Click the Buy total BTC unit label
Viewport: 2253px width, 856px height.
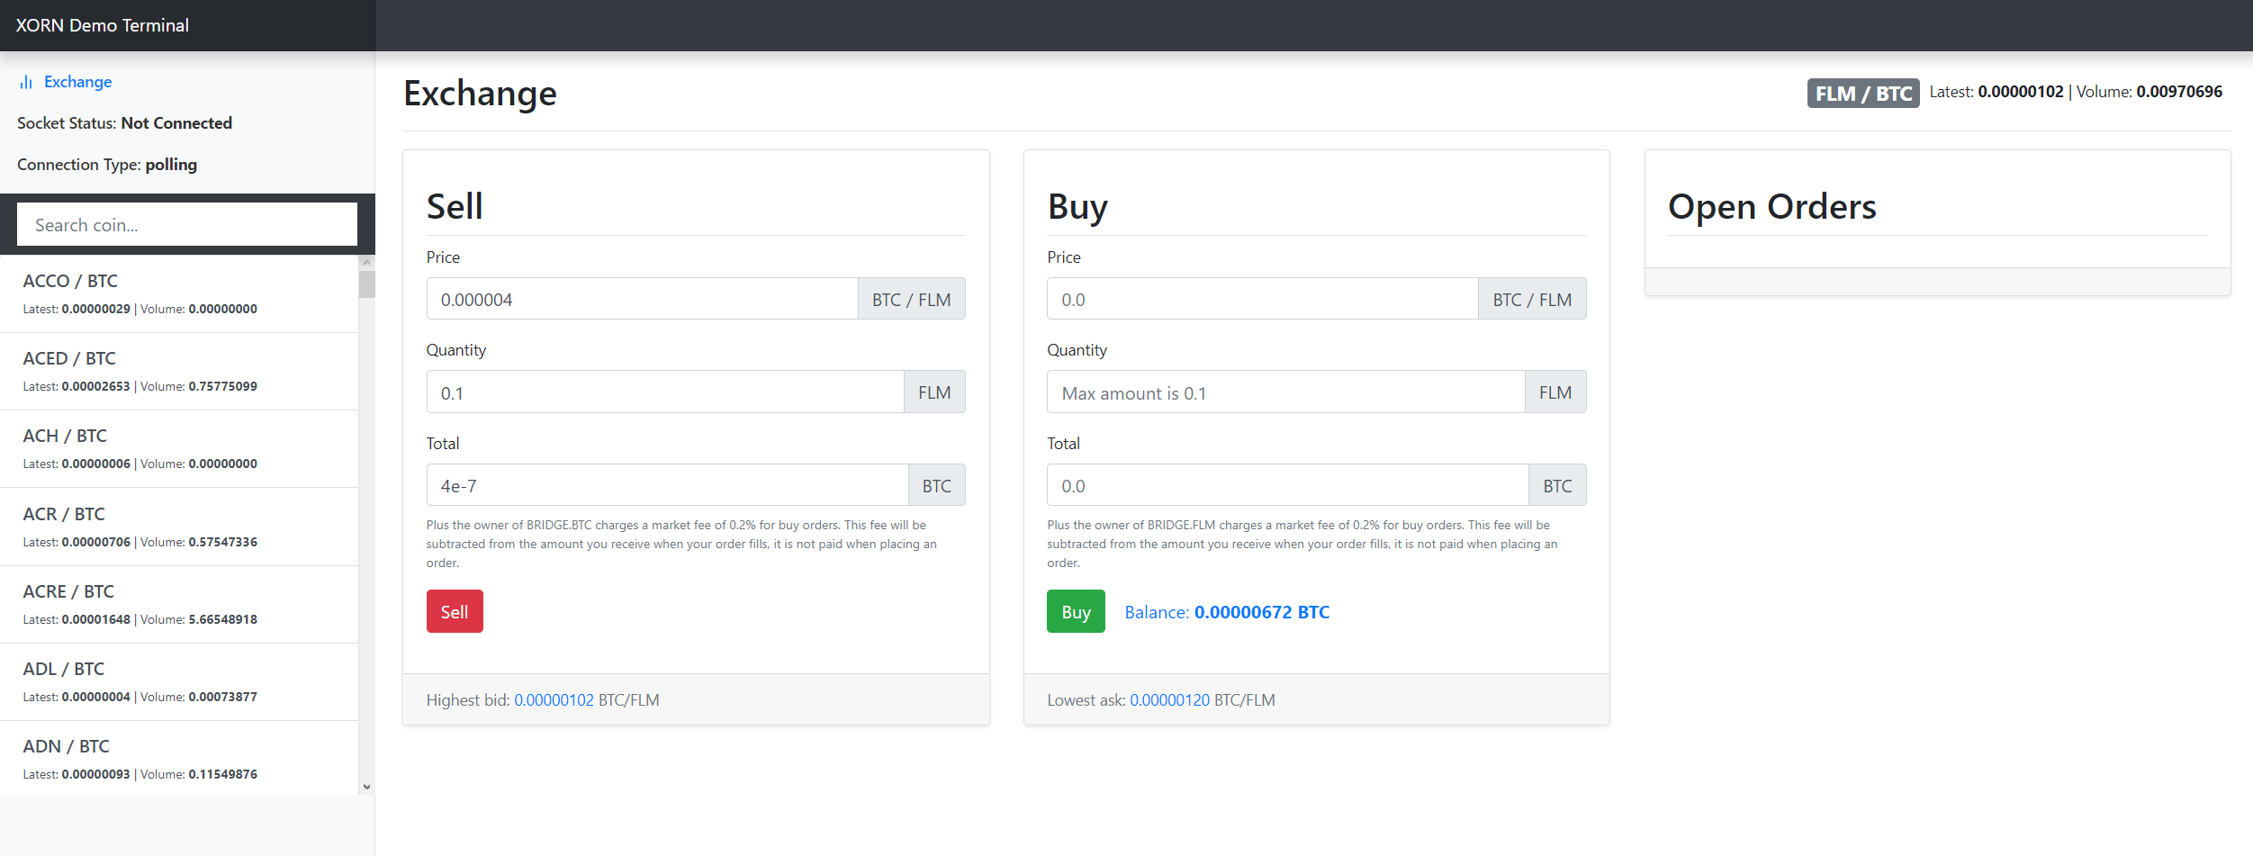[x=1557, y=485]
